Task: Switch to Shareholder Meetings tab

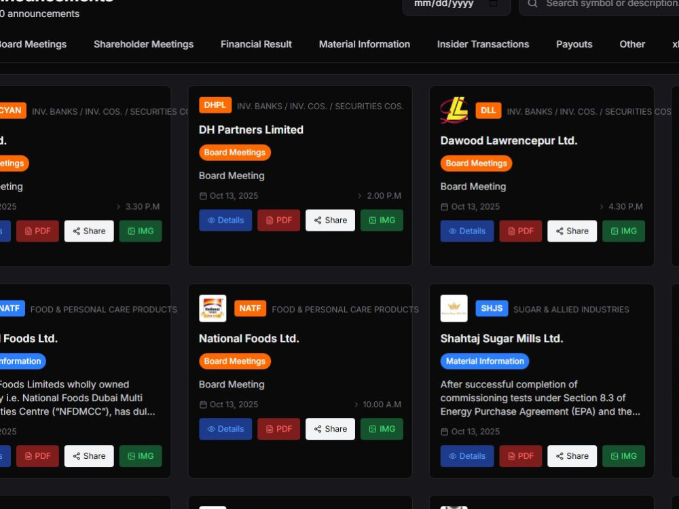Action: coord(144,44)
